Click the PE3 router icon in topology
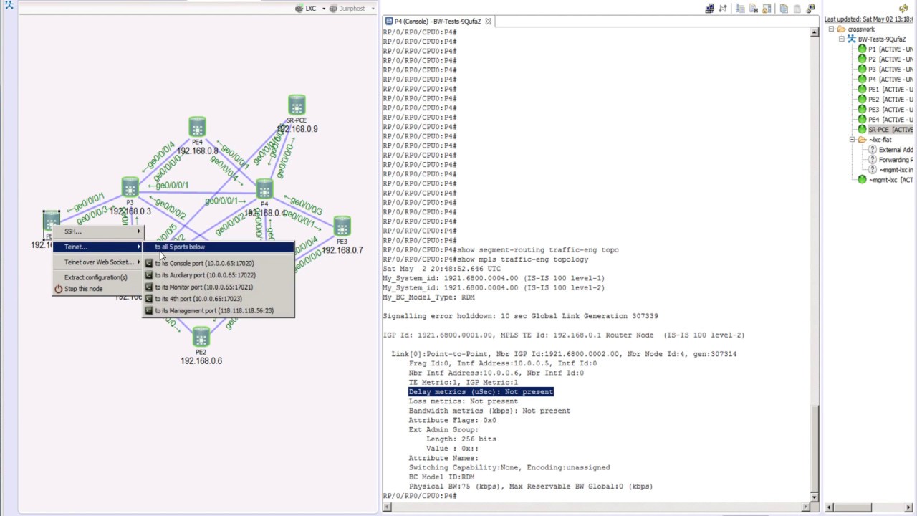Screen dimensions: 917x516 point(342,226)
